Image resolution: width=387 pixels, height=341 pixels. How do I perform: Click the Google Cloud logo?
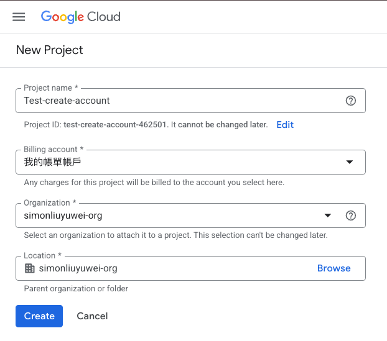point(81,17)
